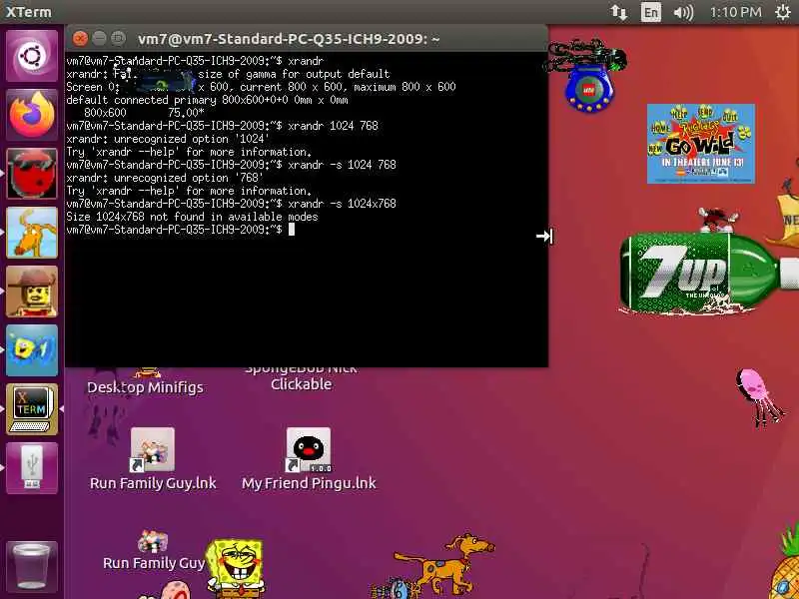Image resolution: width=799 pixels, height=599 pixels.
Task: Open the LEGO cowboy minifig dock icon
Action: point(32,292)
